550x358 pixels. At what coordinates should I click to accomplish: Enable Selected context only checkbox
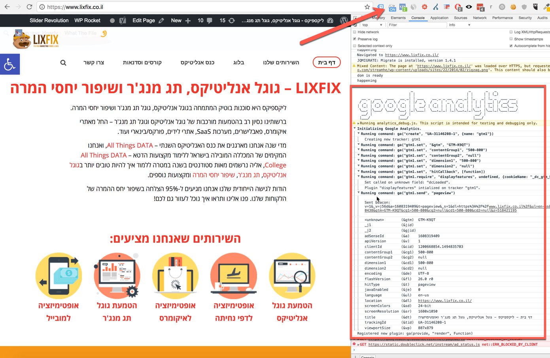355,46
